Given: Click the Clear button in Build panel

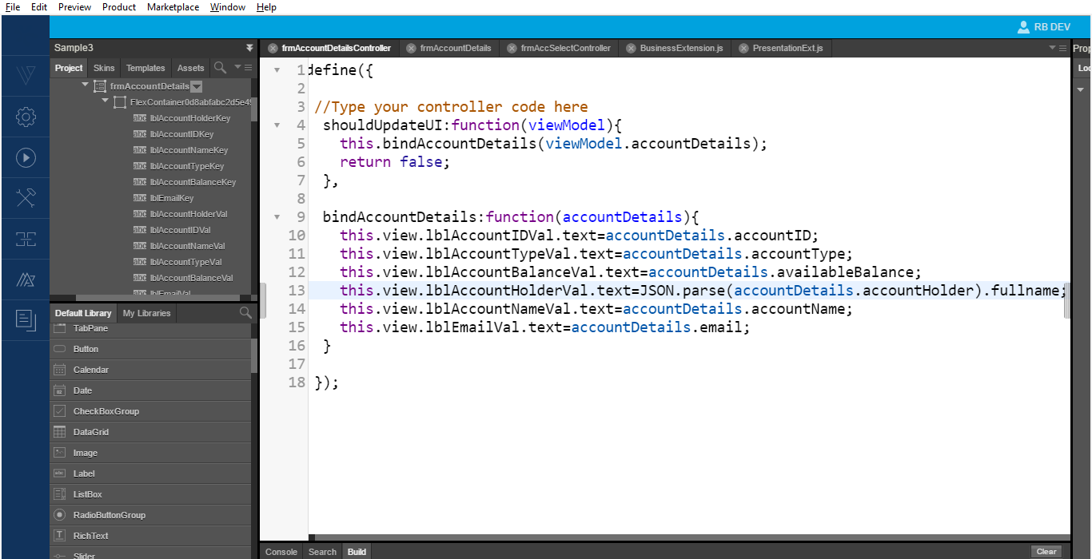Looking at the screenshot, I should (1046, 552).
